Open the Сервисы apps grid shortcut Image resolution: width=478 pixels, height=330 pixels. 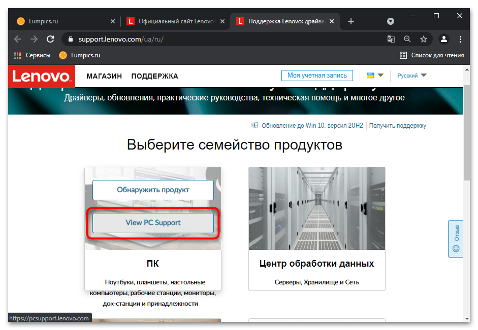tap(33, 55)
